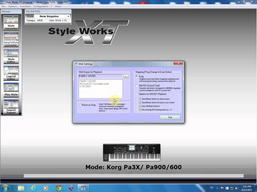This screenshot has height=192, width=257.
Task: Open the Functions menu
Action: [25, 6]
